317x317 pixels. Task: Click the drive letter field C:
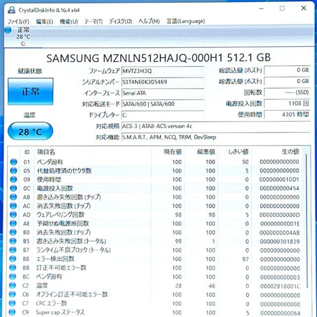coord(163,115)
